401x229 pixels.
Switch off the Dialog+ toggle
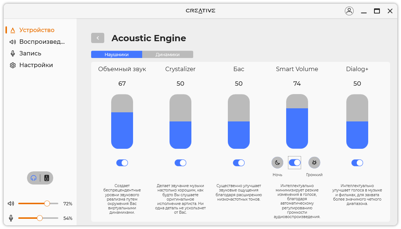[357, 163]
